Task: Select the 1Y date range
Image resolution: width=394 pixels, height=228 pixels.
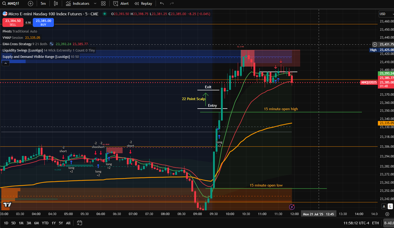Action: coord(54,223)
